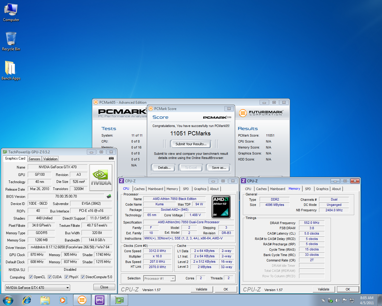Click the left CPU-Z title bar Z icon
Image resolution: width=382 pixels, height=306 pixels.
[121, 181]
